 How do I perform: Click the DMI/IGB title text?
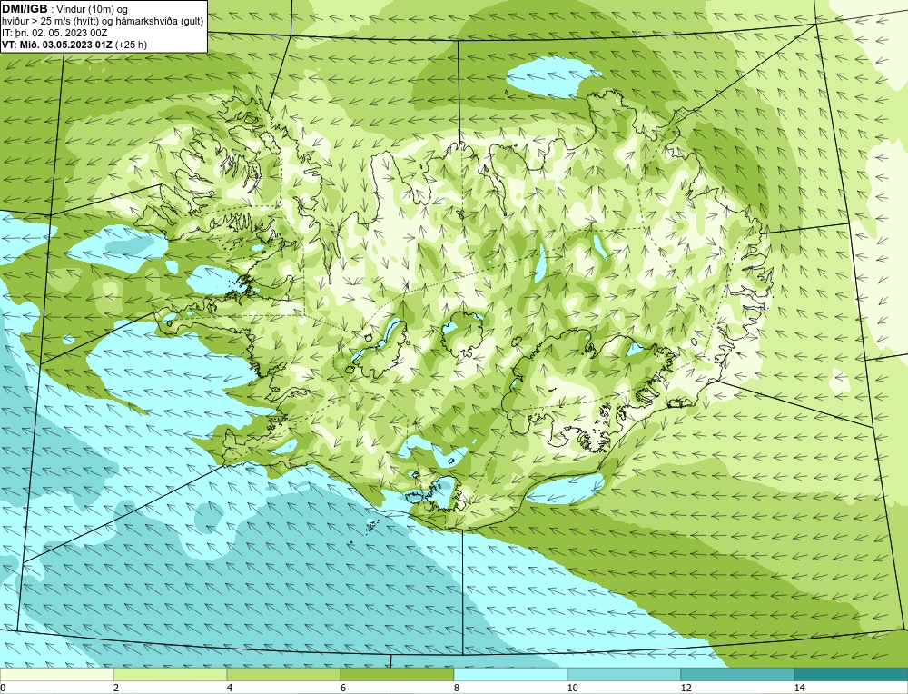click(25, 9)
